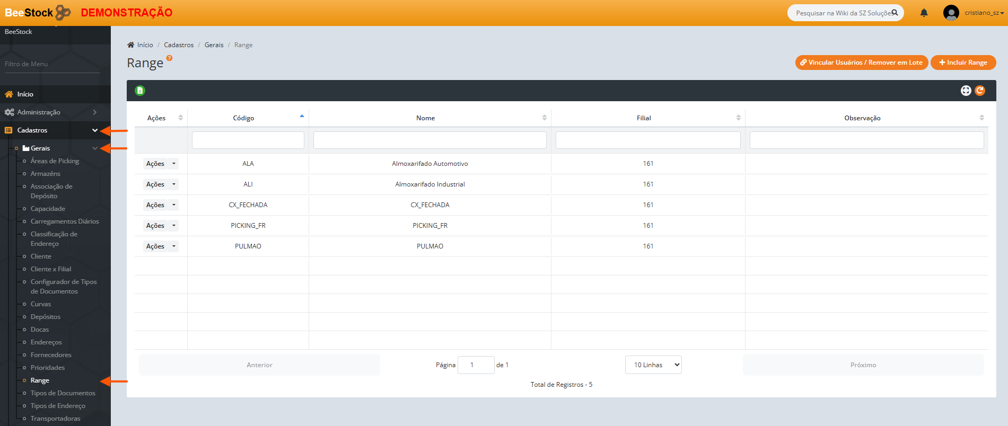The image size is (1008, 426).
Task: Open the notifications bell
Action: point(924,13)
